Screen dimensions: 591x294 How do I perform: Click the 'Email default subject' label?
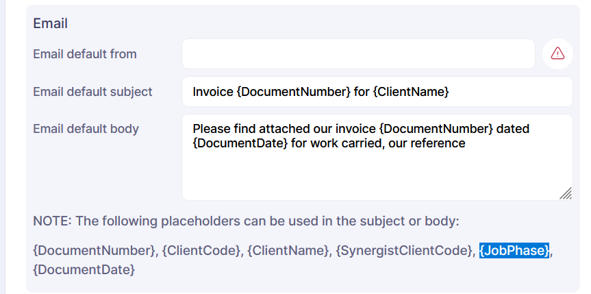pos(92,91)
